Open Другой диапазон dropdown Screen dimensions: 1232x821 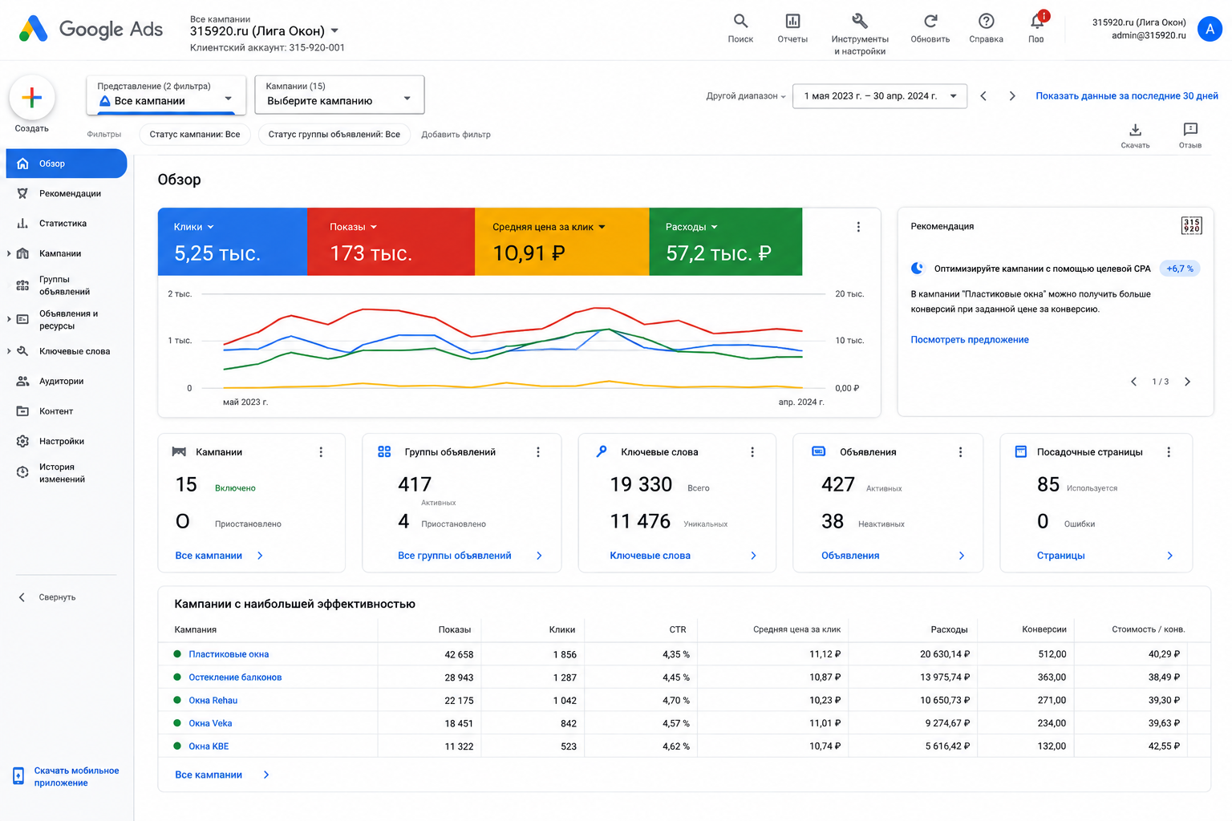click(x=746, y=96)
